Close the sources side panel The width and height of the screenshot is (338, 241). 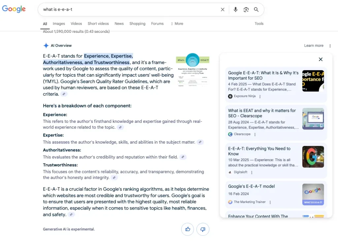coord(321,59)
